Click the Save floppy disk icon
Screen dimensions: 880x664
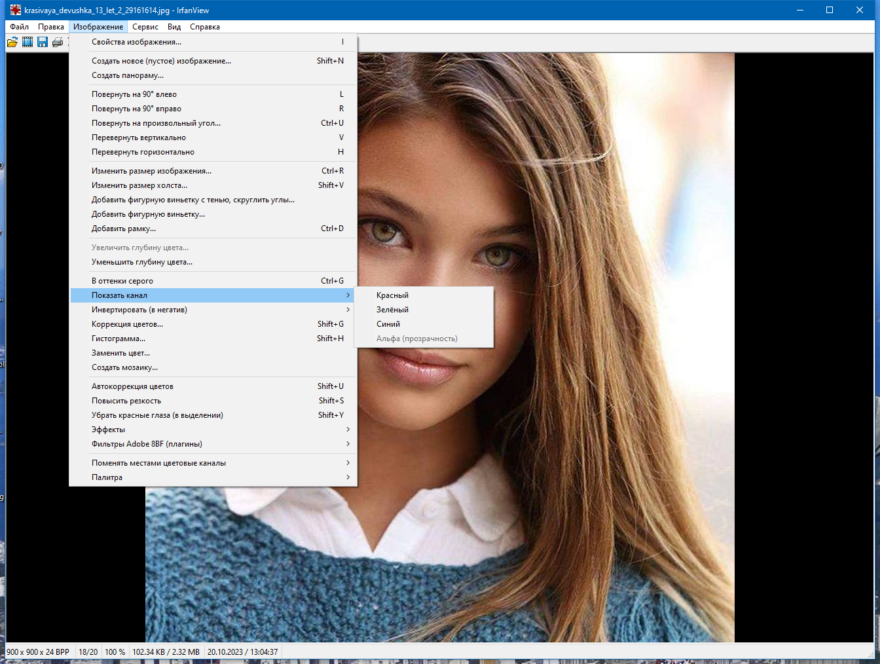(x=43, y=42)
